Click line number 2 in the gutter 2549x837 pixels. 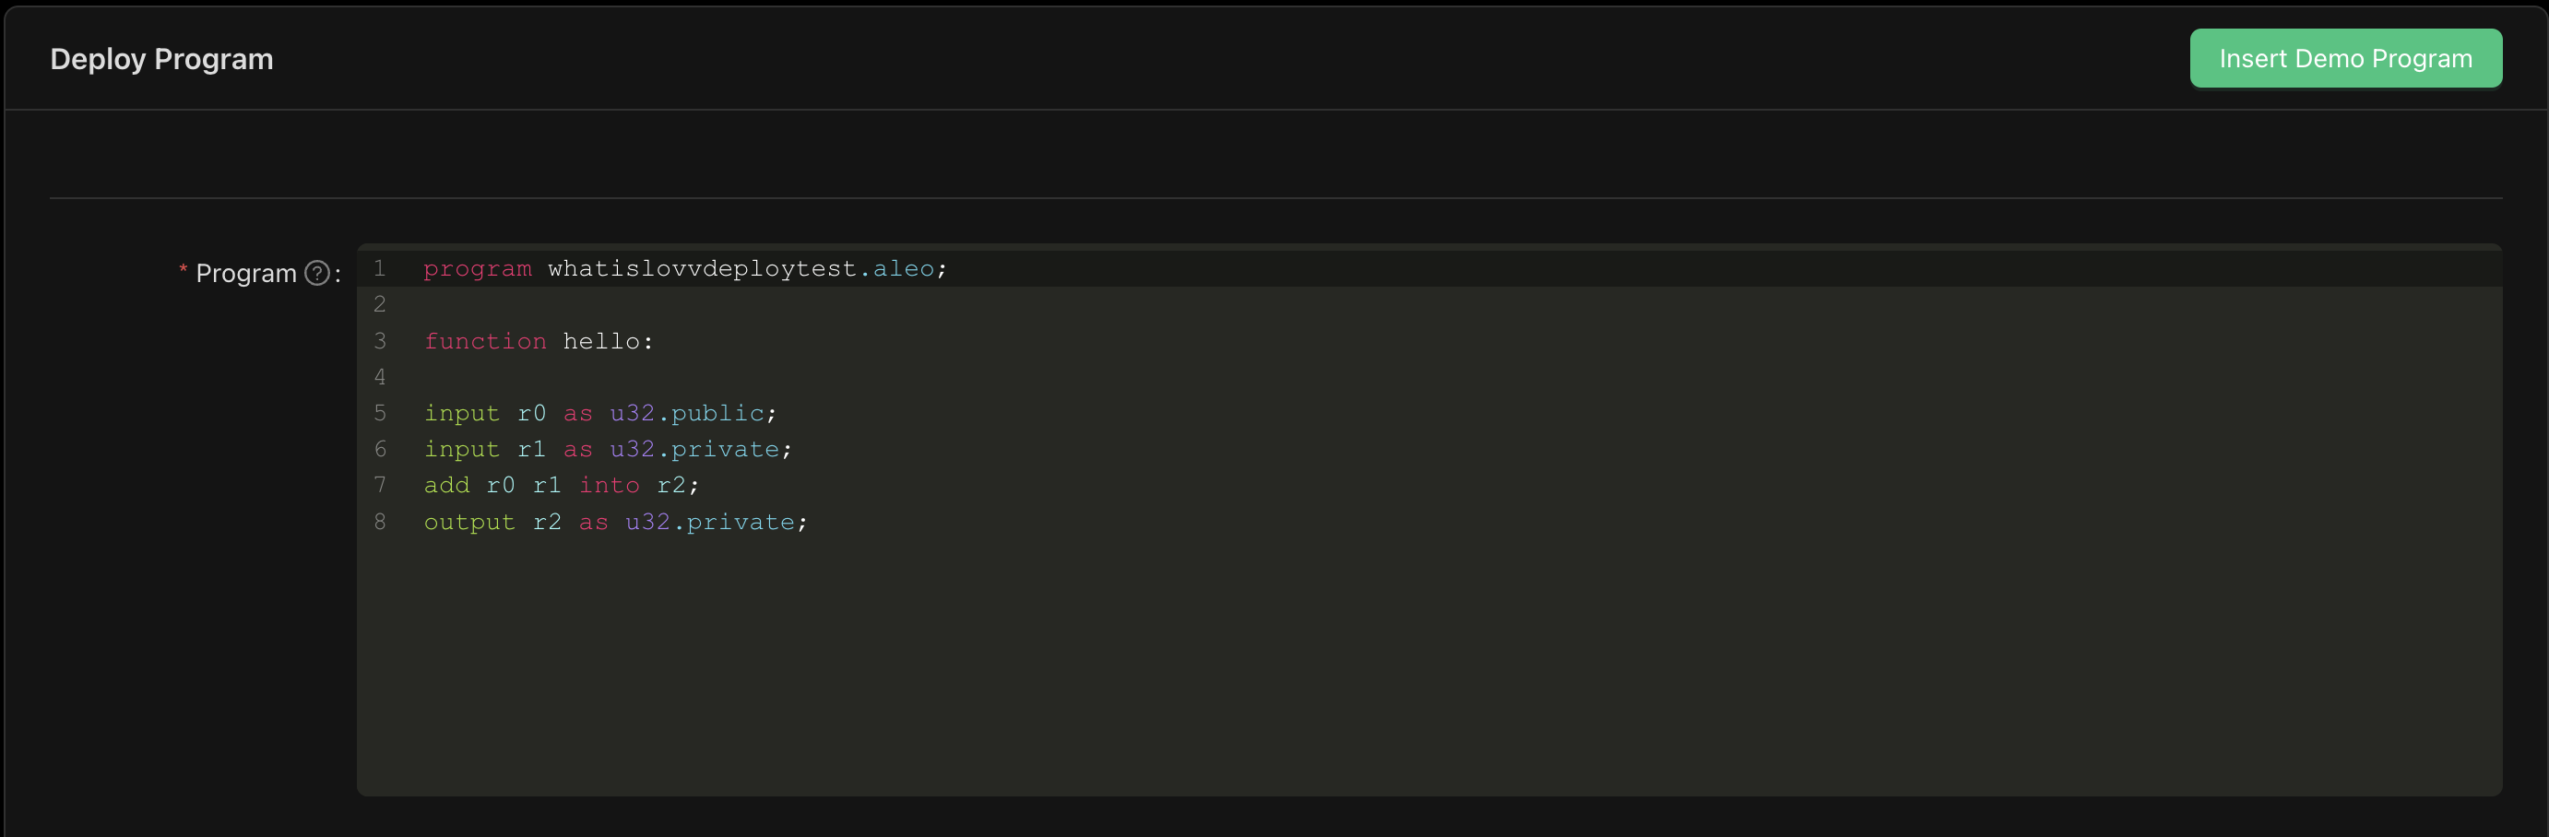pyautogui.click(x=380, y=305)
